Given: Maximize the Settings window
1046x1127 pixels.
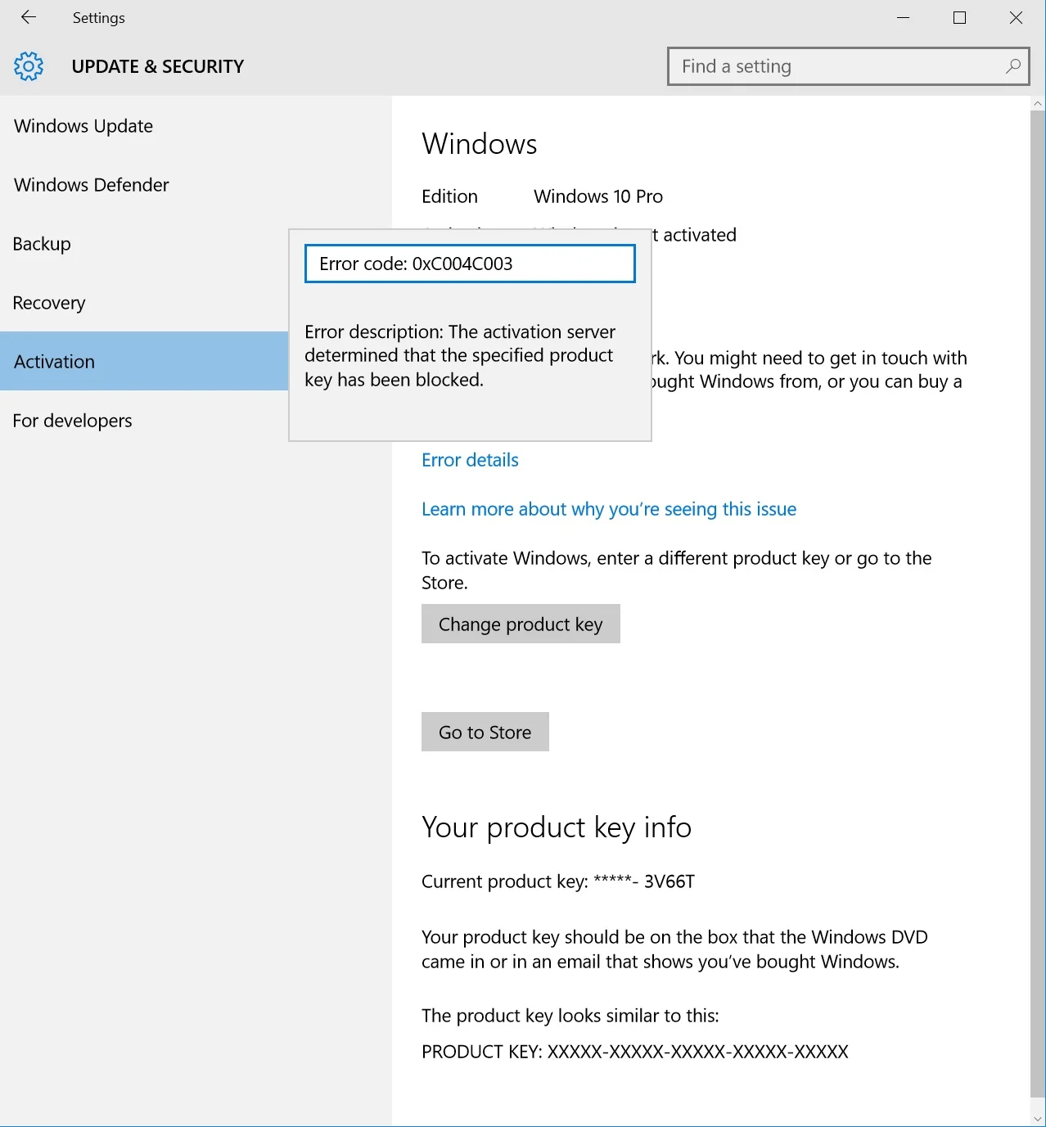Looking at the screenshot, I should click(960, 17).
